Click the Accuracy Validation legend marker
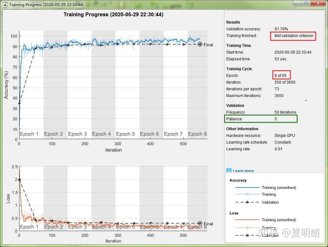 point(247,202)
